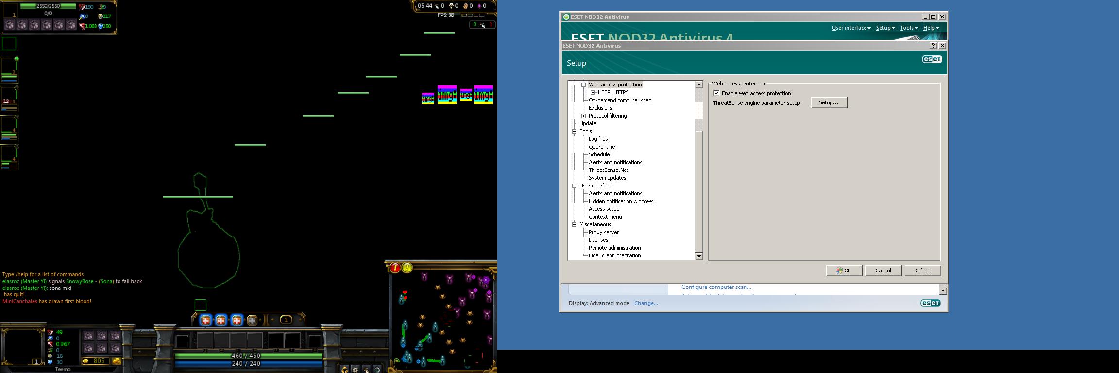Open the User interface menu in ESET main window
The image size is (1119, 373).
(x=851, y=28)
